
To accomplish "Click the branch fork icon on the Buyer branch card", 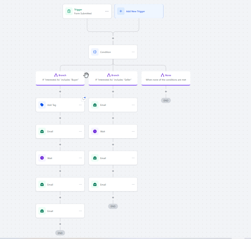I will tap(56, 75).
